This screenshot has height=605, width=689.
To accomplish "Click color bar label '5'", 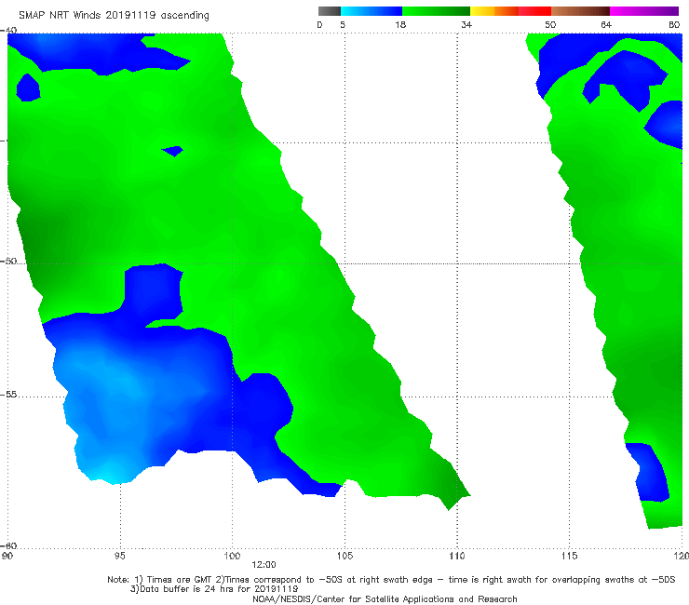I will [343, 25].
